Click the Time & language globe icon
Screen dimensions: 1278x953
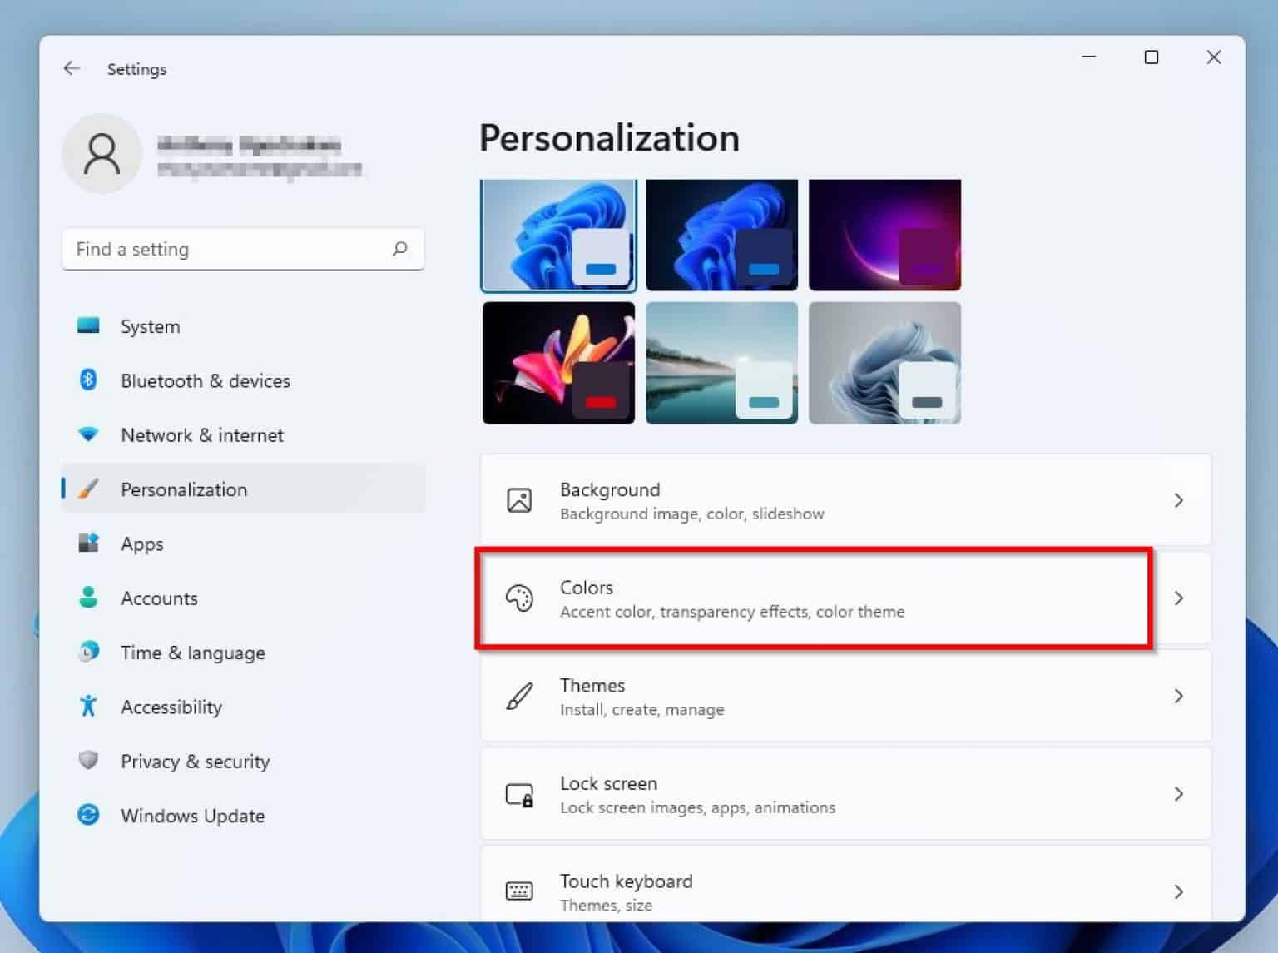point(88,652)
